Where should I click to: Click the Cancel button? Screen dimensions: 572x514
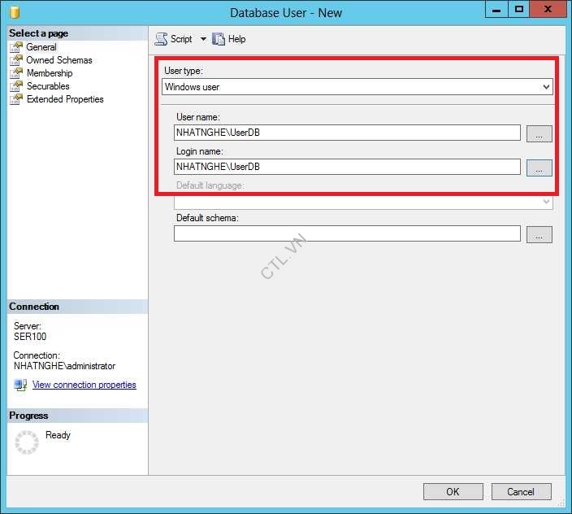tap(521, 492)
